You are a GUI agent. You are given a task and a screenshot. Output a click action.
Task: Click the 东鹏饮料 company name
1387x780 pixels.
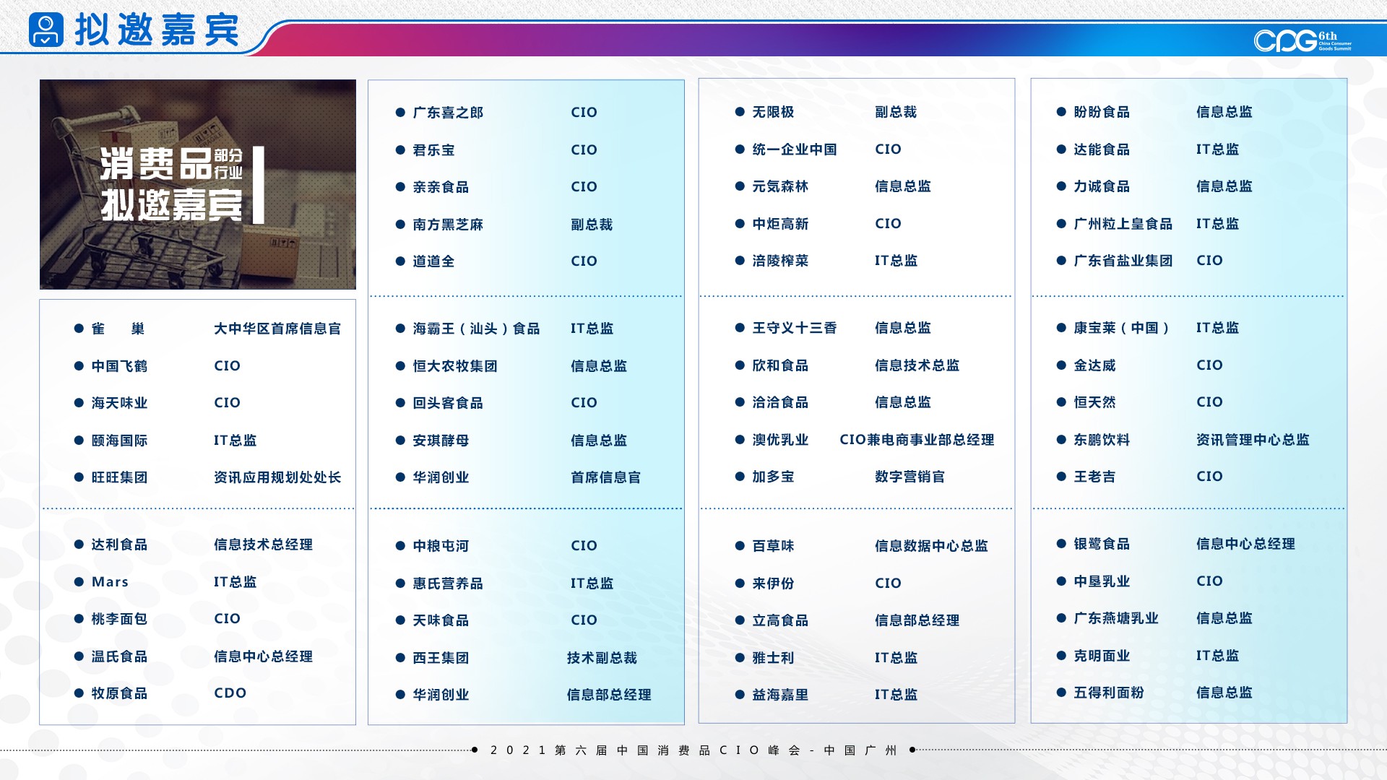point(1102,440)
